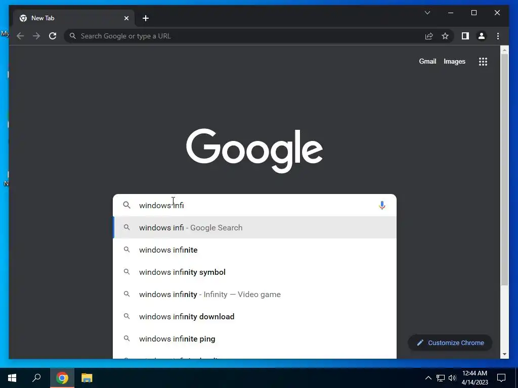Show hidden system tray icons

[x=428, y=378]
